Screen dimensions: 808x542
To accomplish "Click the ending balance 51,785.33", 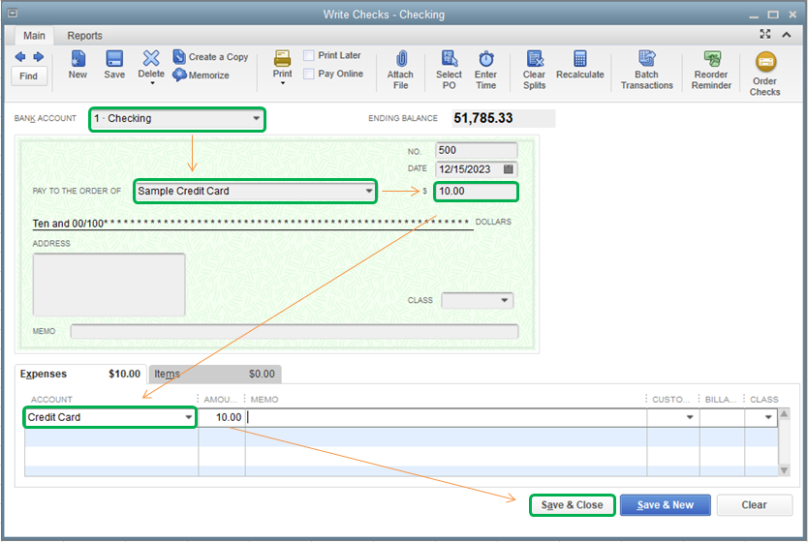I will 504,118.
